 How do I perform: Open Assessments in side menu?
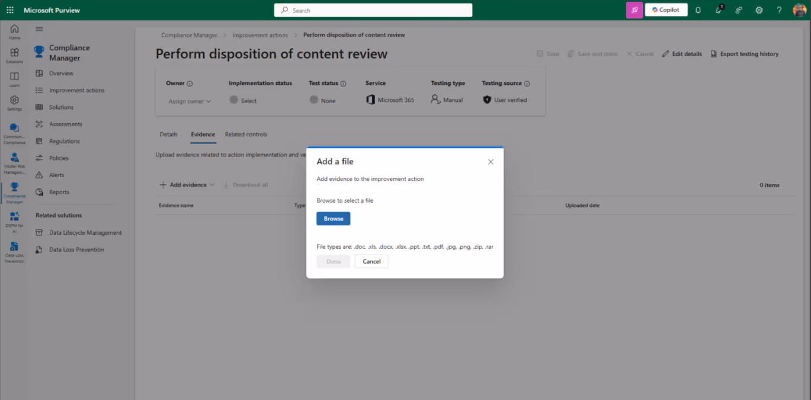tap(65, 124)
